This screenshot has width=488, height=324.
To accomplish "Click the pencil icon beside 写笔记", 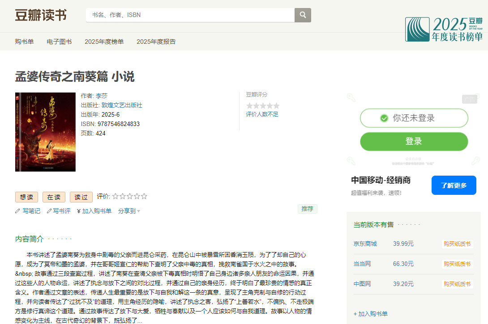I will 17,211.
